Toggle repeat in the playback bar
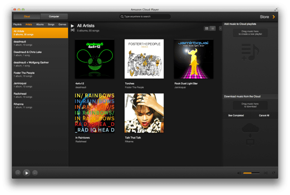 pyautogui.click(x=274, y=173)
